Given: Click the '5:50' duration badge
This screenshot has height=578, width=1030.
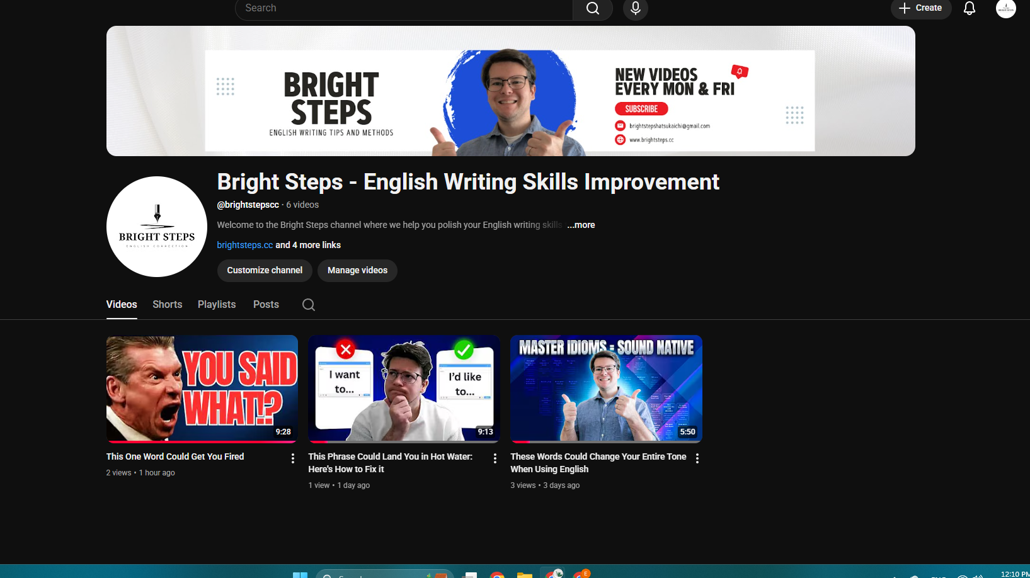Looking at the screenshot, I should point(687,432).
